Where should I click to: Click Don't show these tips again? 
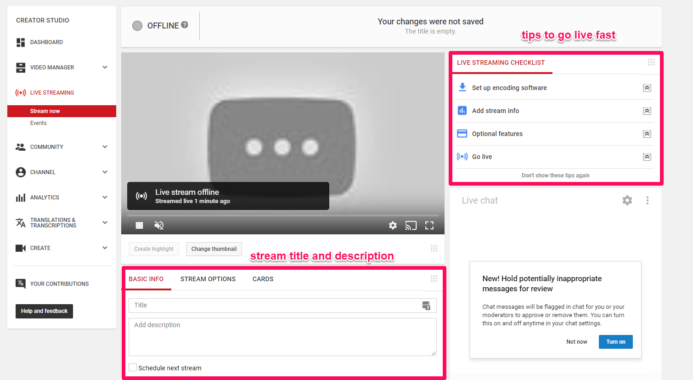556,176
